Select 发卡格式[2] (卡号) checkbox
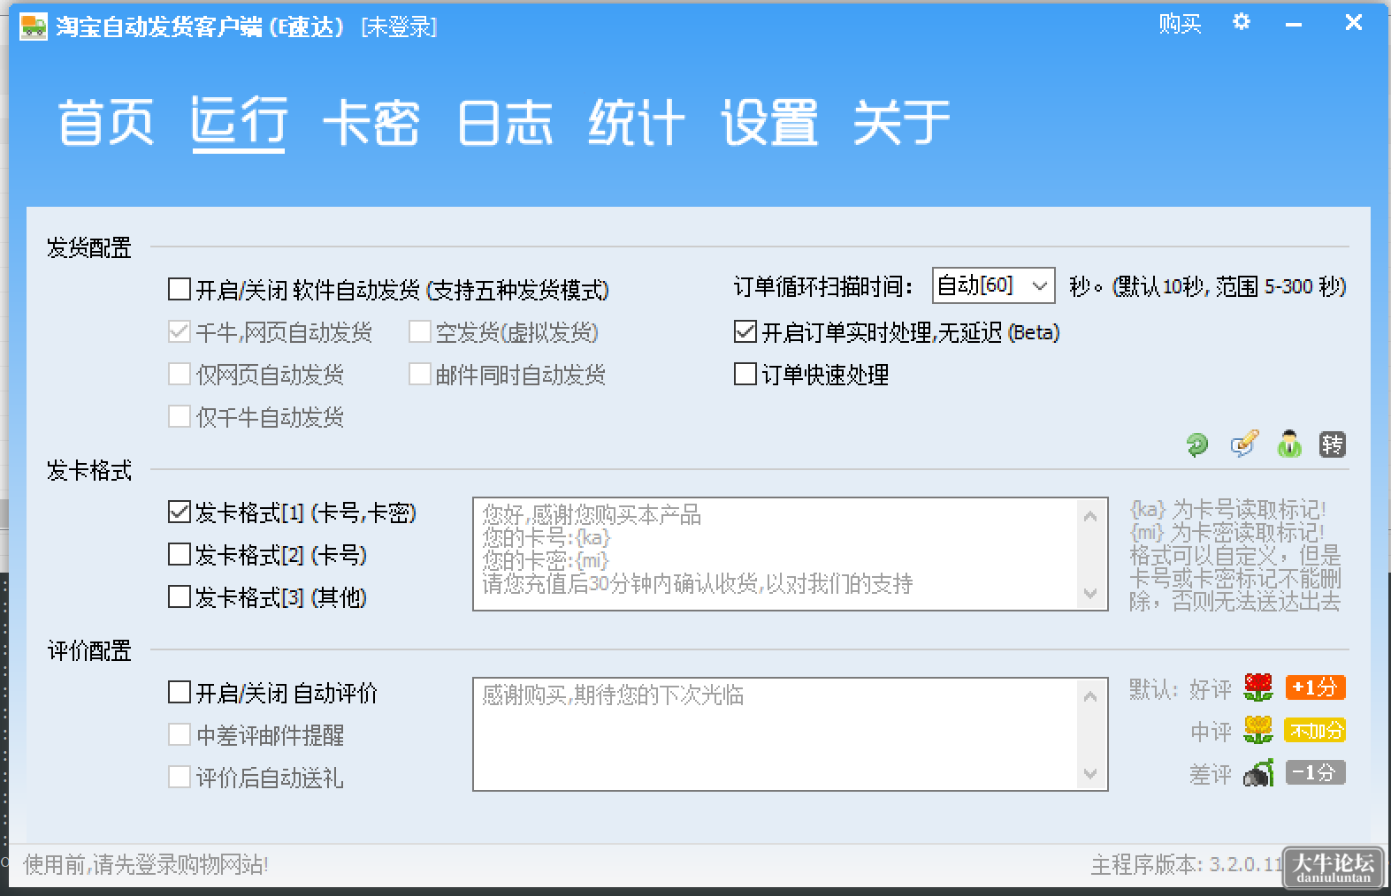 [180, 554]
